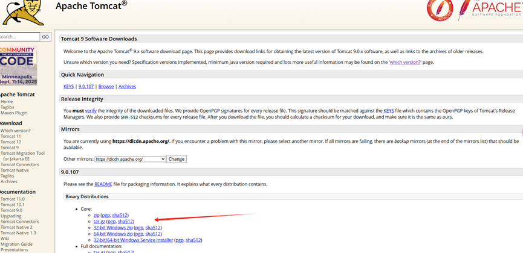Click the Binary Distributions heading
This screenshot has width=523, height=253.
87,197
